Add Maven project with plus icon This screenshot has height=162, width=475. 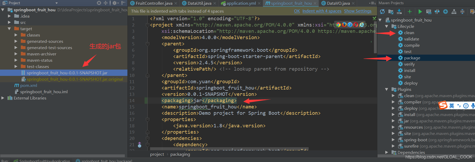point(409,12)
